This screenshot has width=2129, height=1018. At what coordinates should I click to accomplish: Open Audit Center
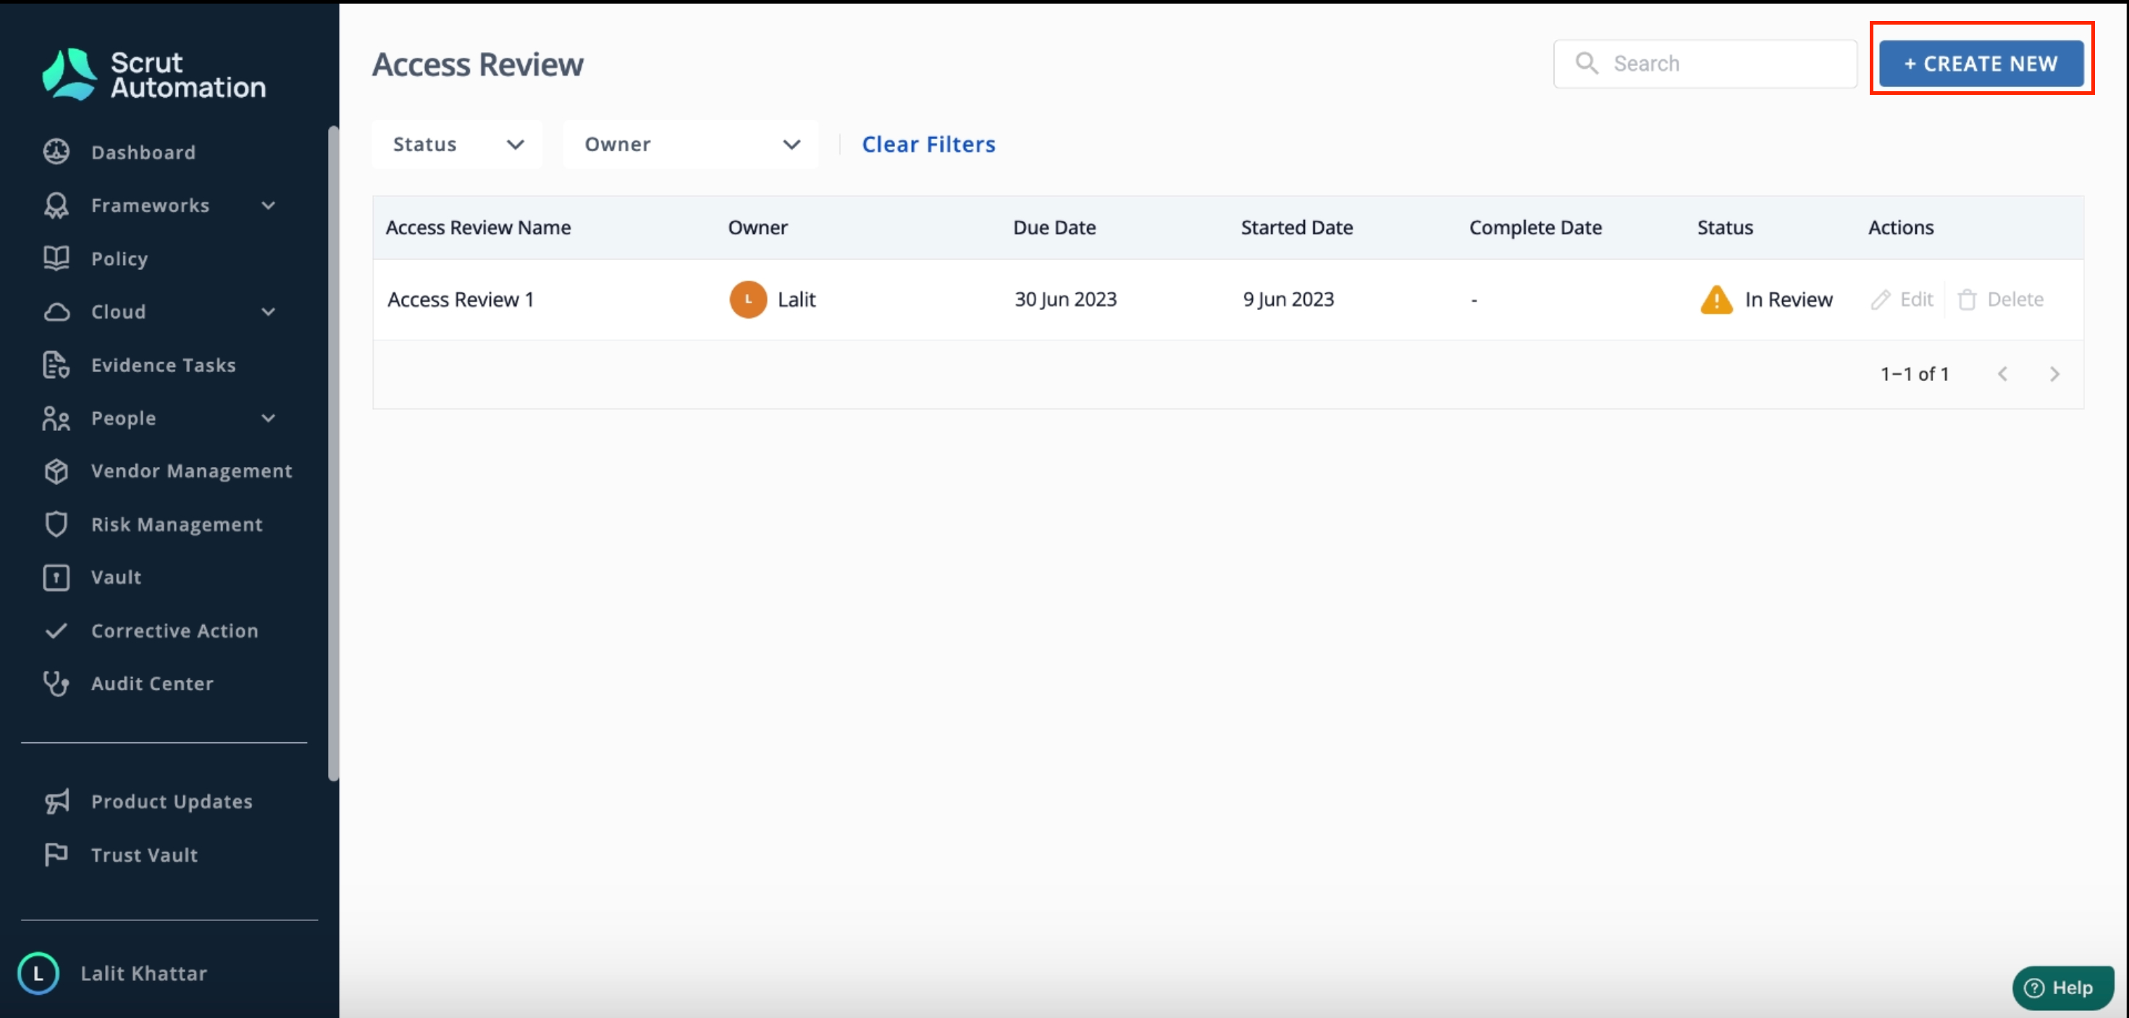pyautogui.click(x=152, y=683)
